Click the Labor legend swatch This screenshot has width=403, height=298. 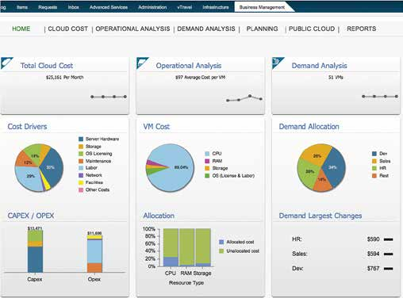(x=81, y=168)
